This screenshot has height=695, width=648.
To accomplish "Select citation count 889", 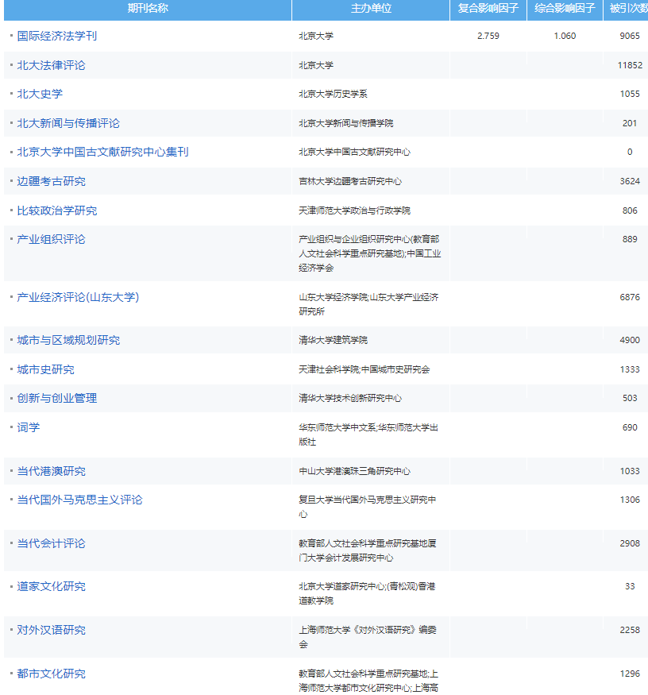I will [630, 239].
